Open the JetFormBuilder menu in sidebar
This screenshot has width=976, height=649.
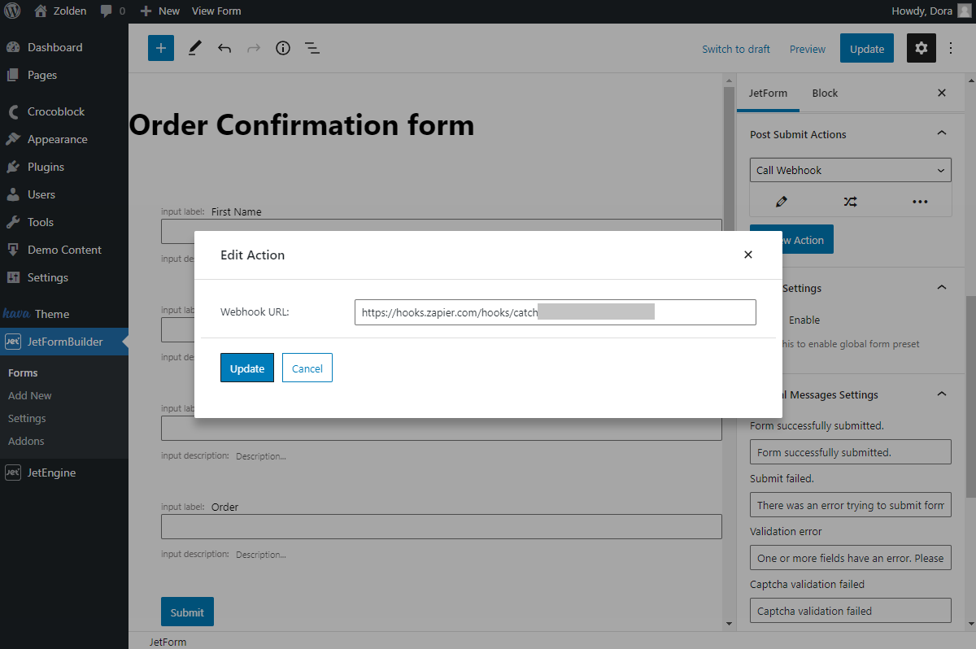click(65, 342)
